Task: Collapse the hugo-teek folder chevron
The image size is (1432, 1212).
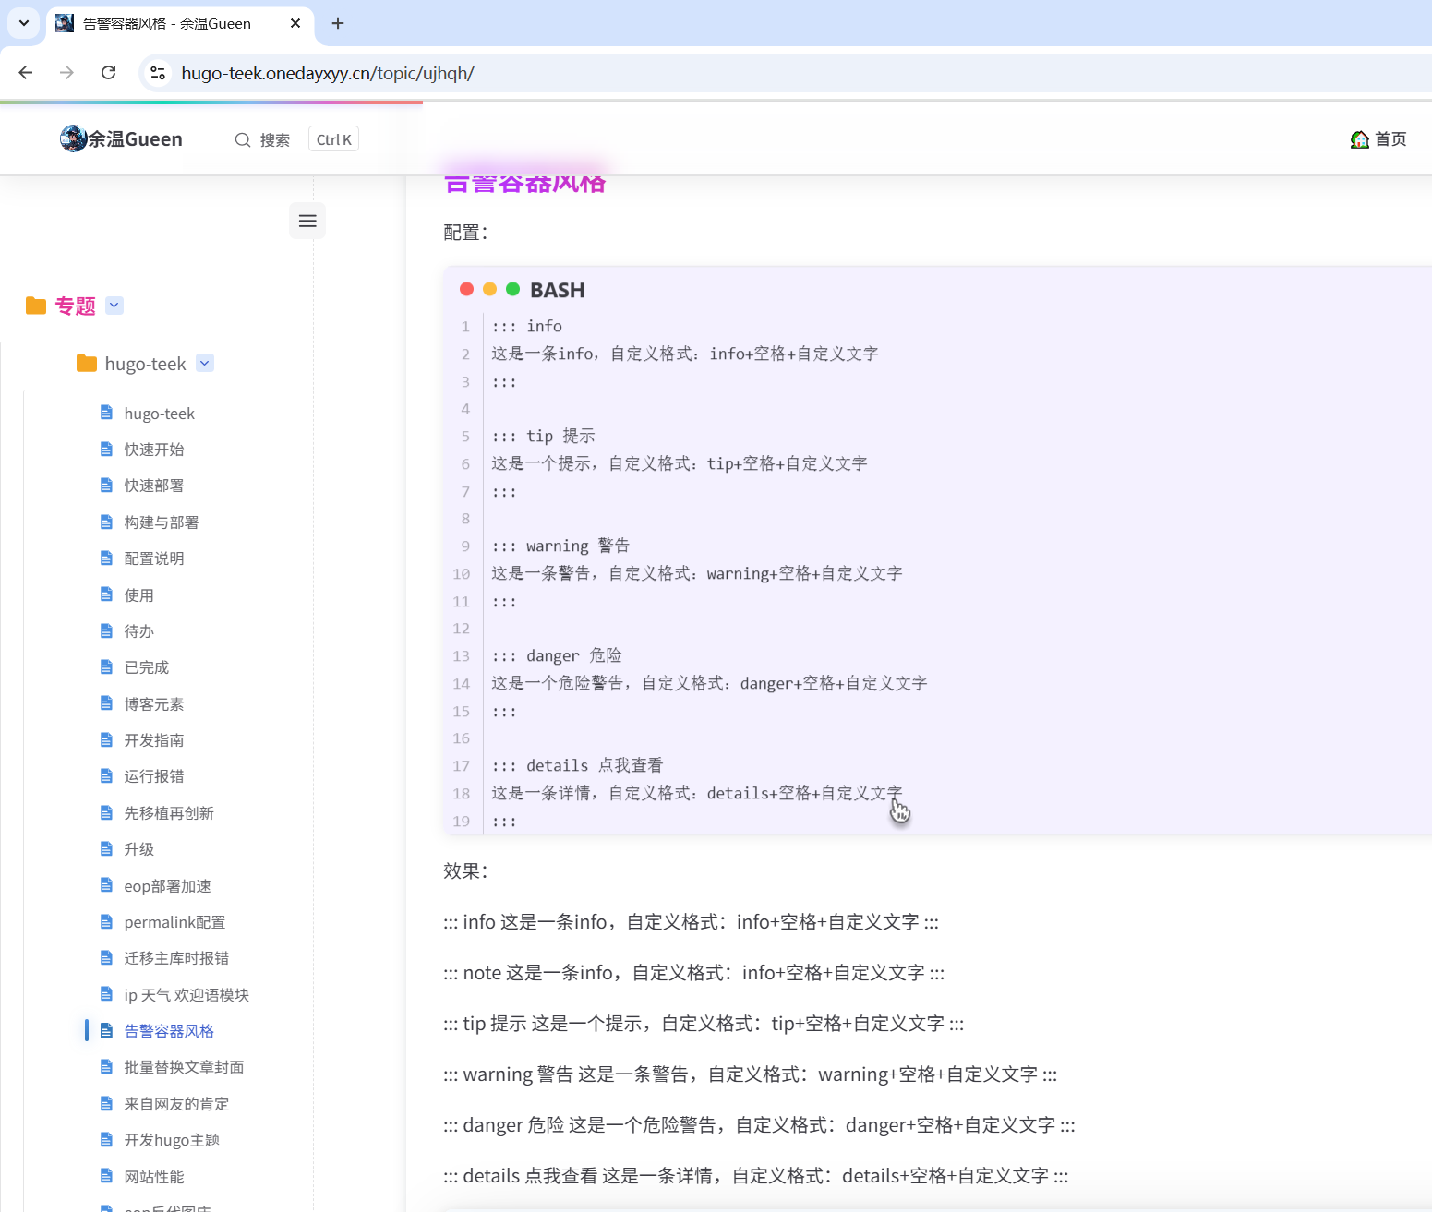Action: click(205, 364)
